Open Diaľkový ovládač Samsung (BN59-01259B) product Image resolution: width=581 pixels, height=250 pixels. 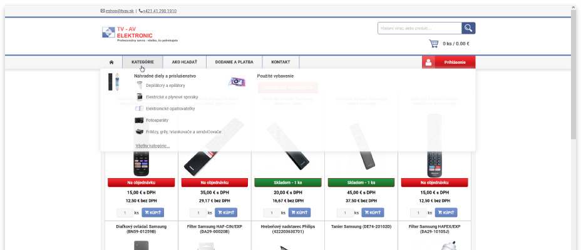[x=141, y=229]
